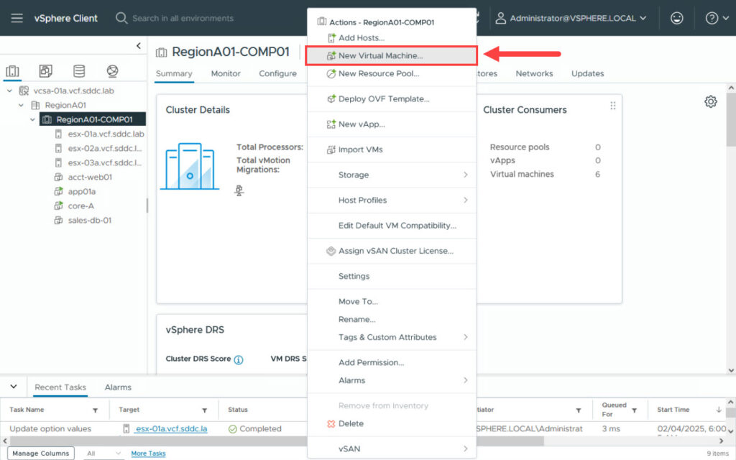Open the feedback smiley icon

(x=676, y=18)
